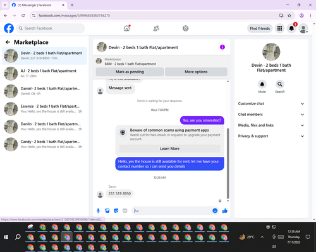
Task: Click Devin's avatar beside the phone number
Action: pos(100,195)
